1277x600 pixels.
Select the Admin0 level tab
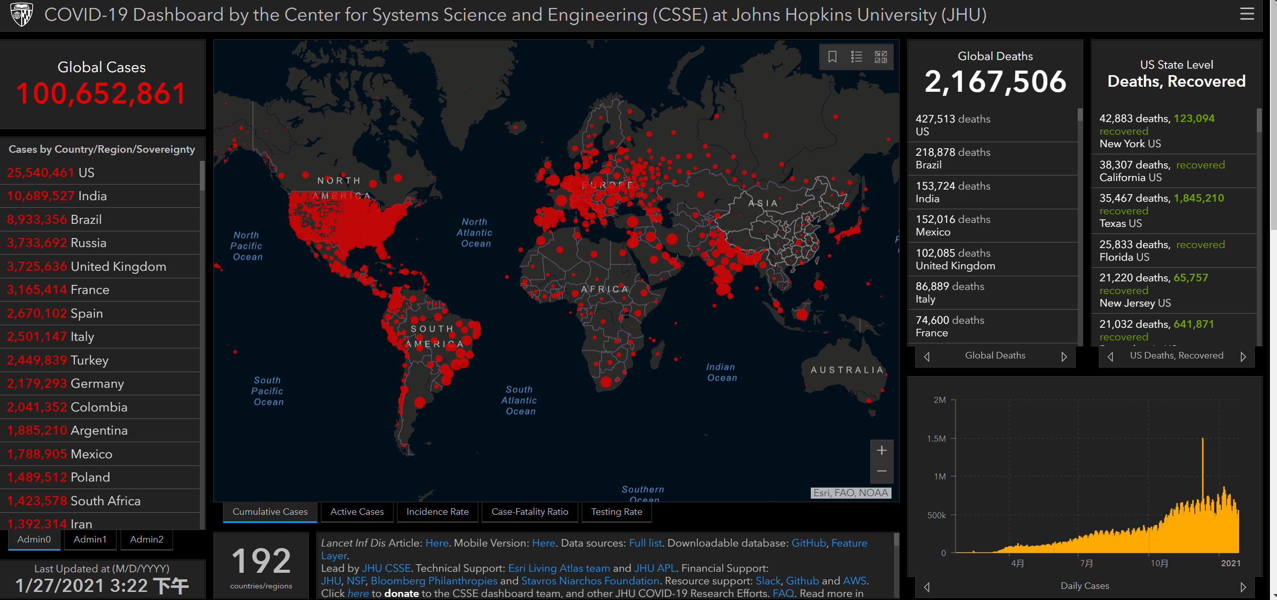pos(34,539)
